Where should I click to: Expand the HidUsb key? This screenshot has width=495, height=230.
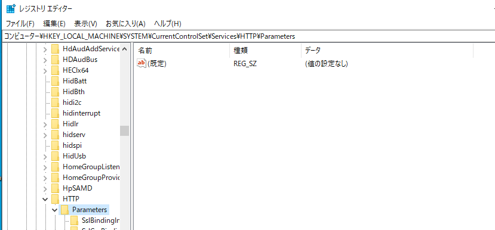pos(45,157)
